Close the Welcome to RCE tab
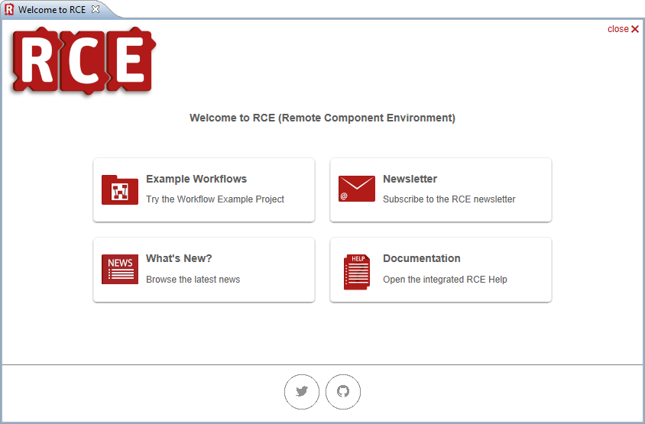This screenshot has height=424, width=645. pos(96,9)
